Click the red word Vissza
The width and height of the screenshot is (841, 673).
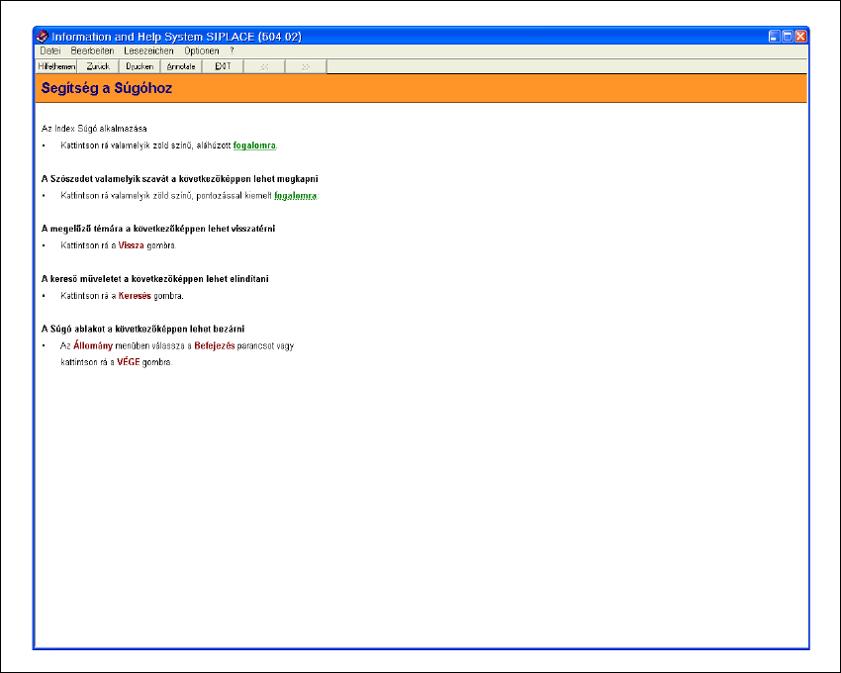[x=131, y=245]
